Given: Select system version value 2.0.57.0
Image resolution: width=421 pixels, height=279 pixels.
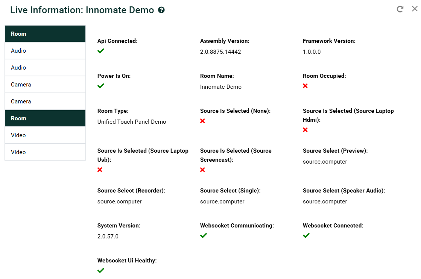Looking at the screenshot, I should coord(108,237).
